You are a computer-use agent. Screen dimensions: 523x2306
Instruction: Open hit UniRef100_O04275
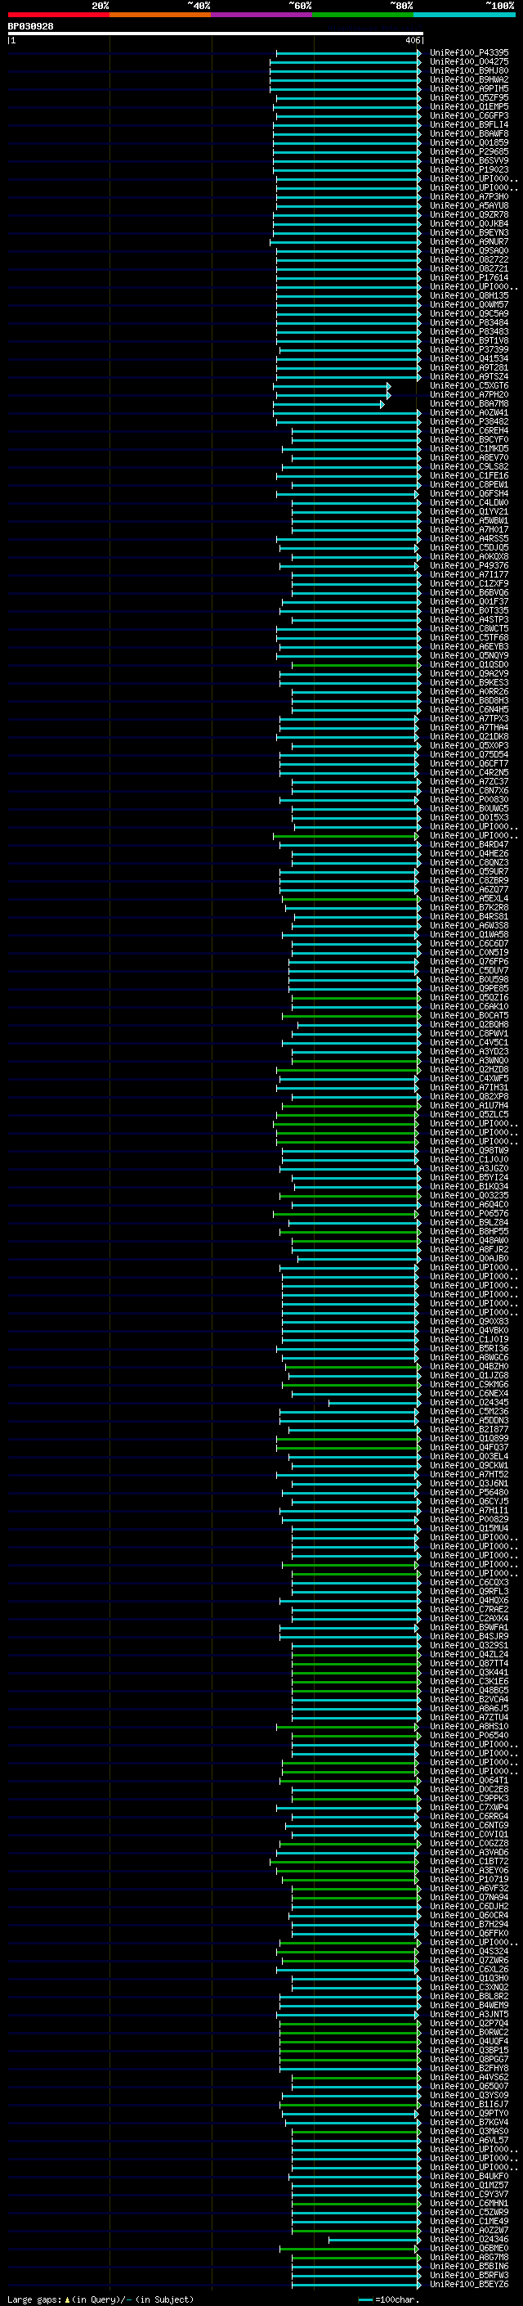469,62
